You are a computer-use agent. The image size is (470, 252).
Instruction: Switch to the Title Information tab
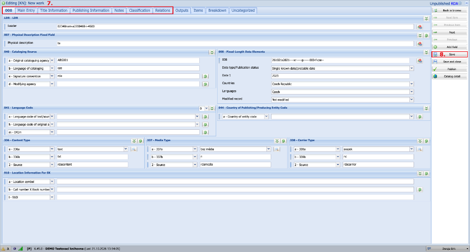pyautogui.click(x=54, y=10)
